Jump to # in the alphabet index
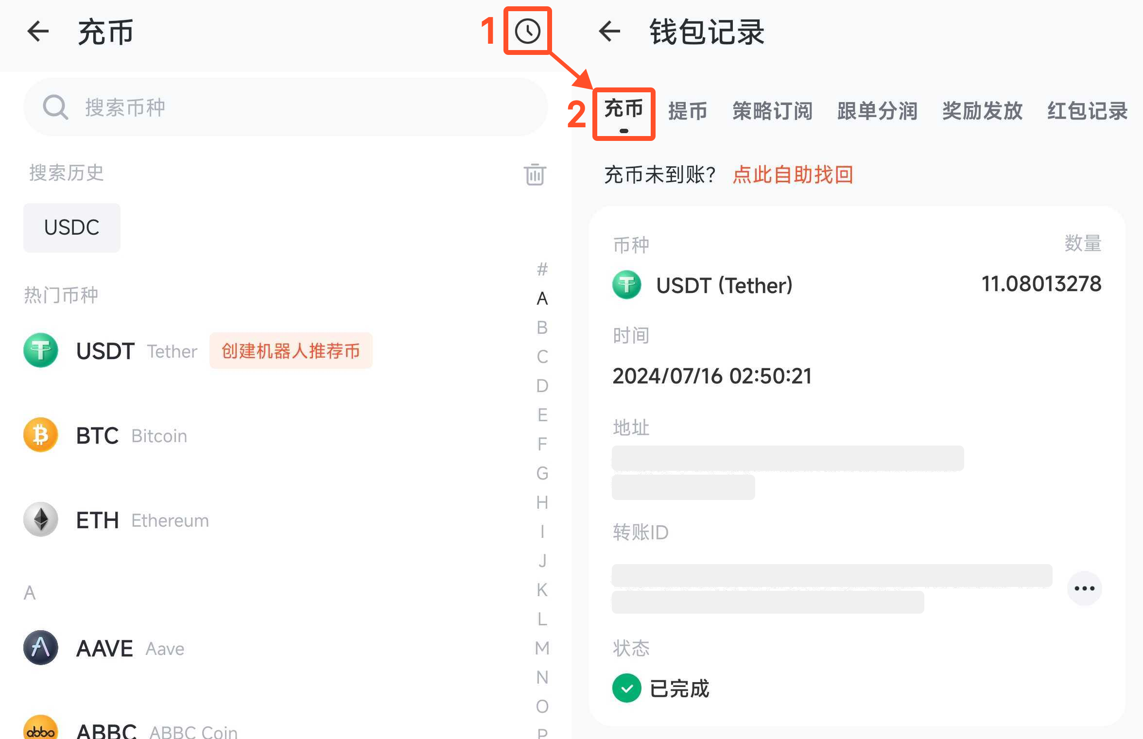This screenshot has width=1143, height=739. [542, 269]
